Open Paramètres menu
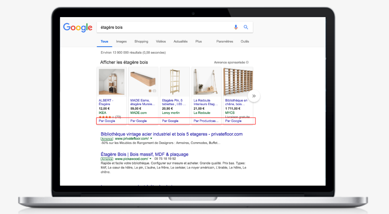389x214 pixels. click(x=225, y=41)
